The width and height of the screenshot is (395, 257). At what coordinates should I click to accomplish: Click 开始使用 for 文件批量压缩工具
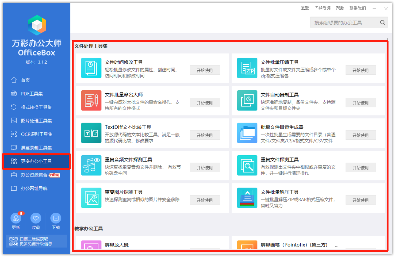point(361,70)
